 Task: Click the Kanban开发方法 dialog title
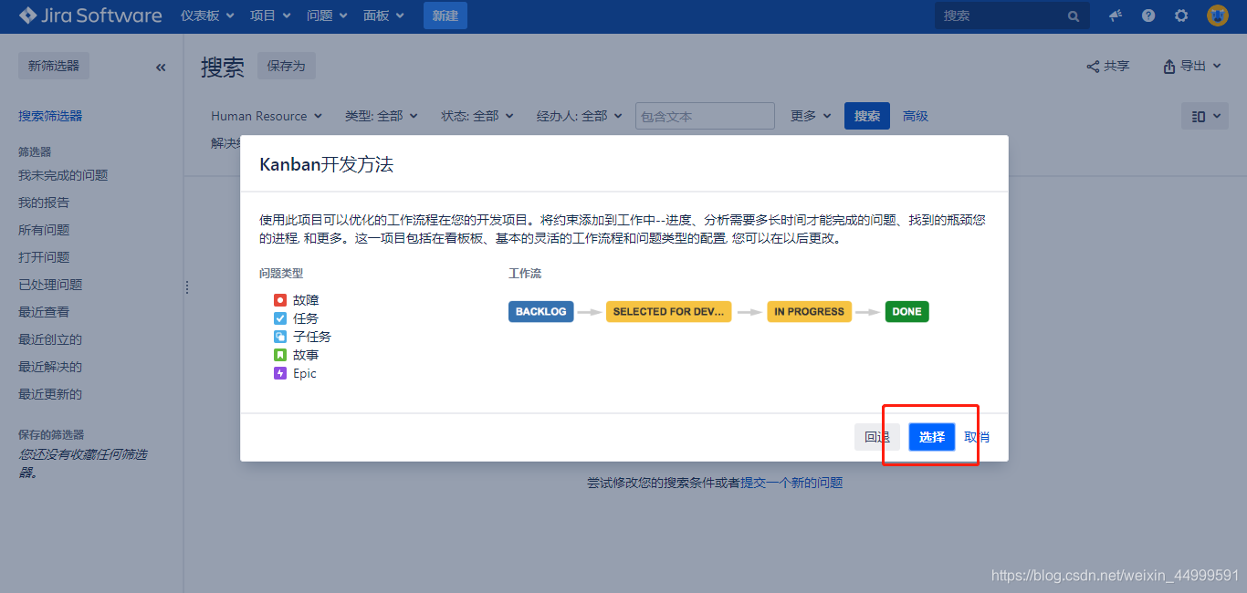[x=327, y=165]
